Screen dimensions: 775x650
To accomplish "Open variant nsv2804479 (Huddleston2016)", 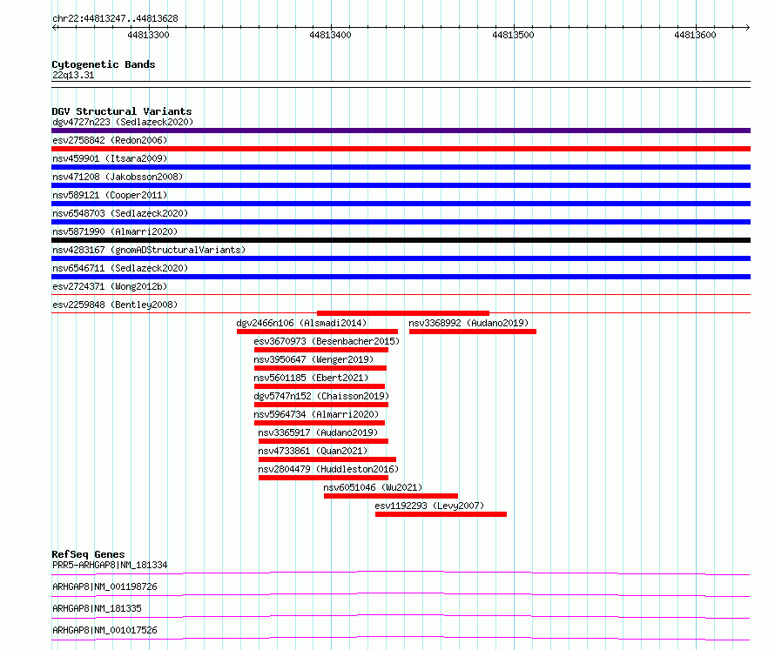I will pyautogui.click(x=328, y=469).
